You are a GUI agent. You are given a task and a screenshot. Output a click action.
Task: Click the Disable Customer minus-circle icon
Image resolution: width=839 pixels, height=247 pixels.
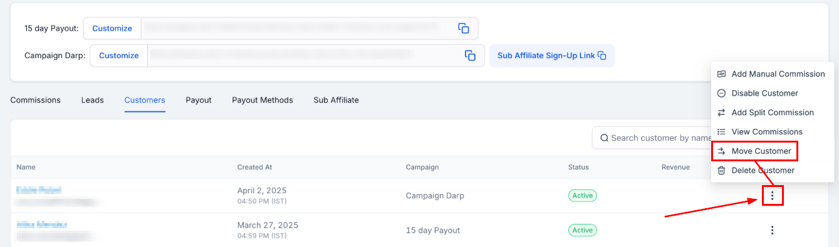[x=721, y=93]
